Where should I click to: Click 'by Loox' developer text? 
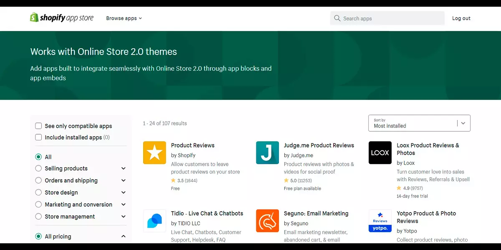406,163
